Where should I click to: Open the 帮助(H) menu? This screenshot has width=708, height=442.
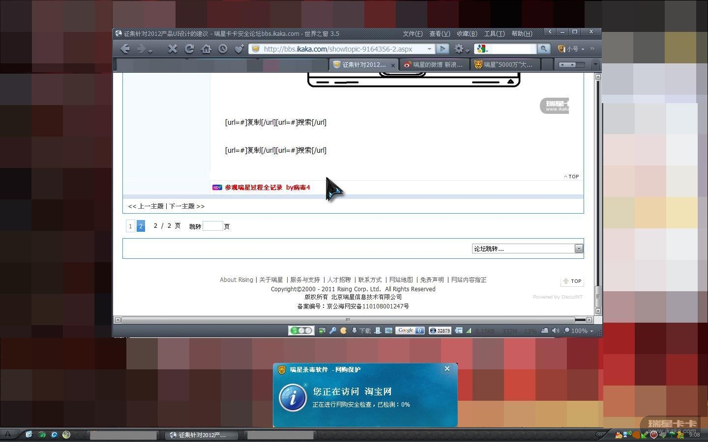tap(522, 33)
